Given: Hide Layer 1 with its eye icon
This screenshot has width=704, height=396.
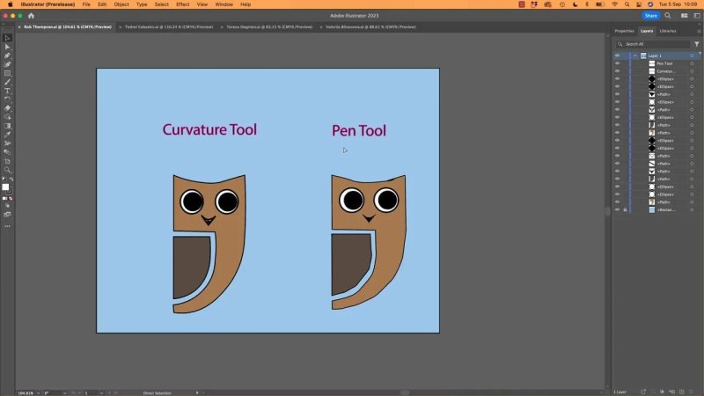Looking at the screenshot, I should coord(618,55).
